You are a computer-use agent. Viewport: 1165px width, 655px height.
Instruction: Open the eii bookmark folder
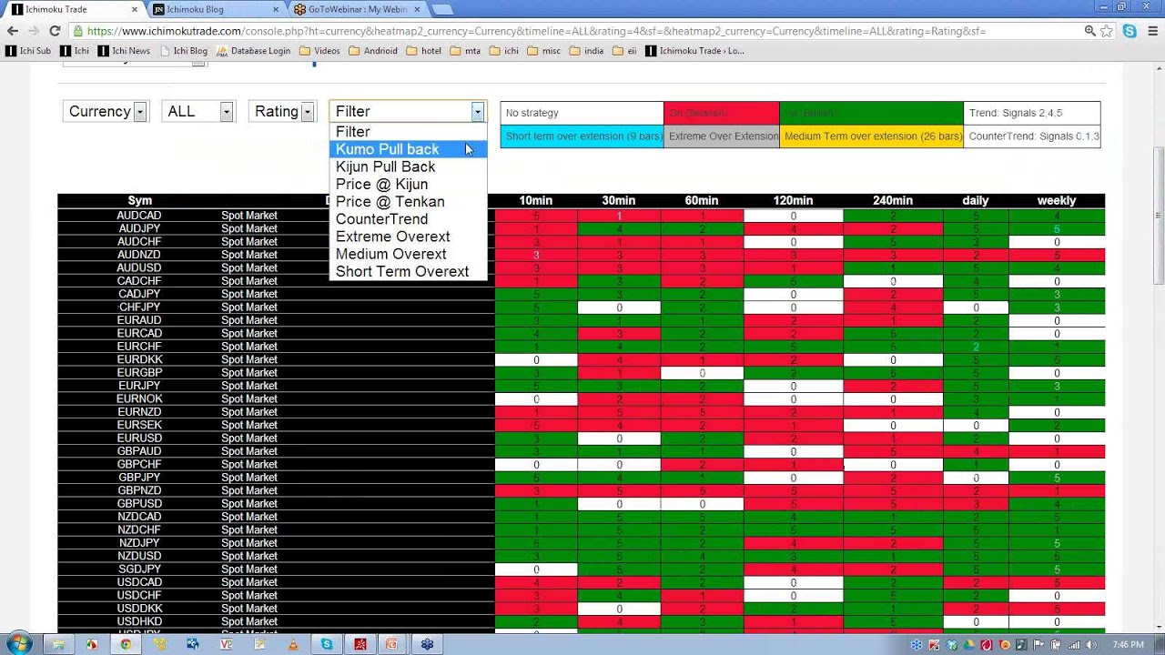coord(624,51)
